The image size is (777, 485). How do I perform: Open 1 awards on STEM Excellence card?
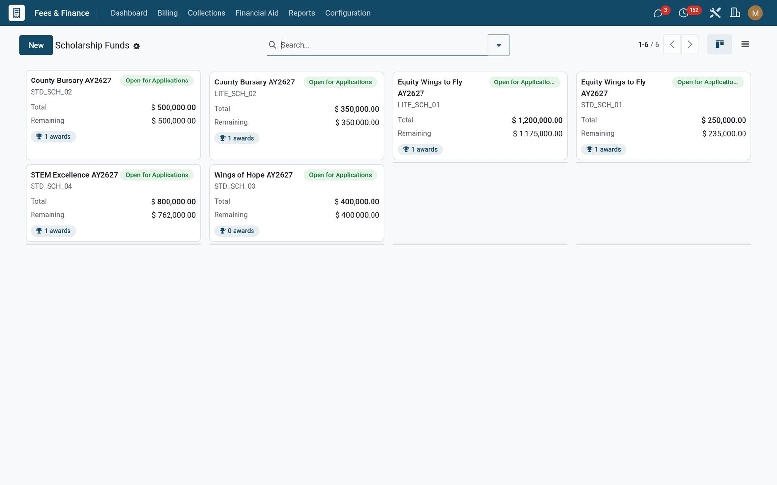[x=53, y=231]
